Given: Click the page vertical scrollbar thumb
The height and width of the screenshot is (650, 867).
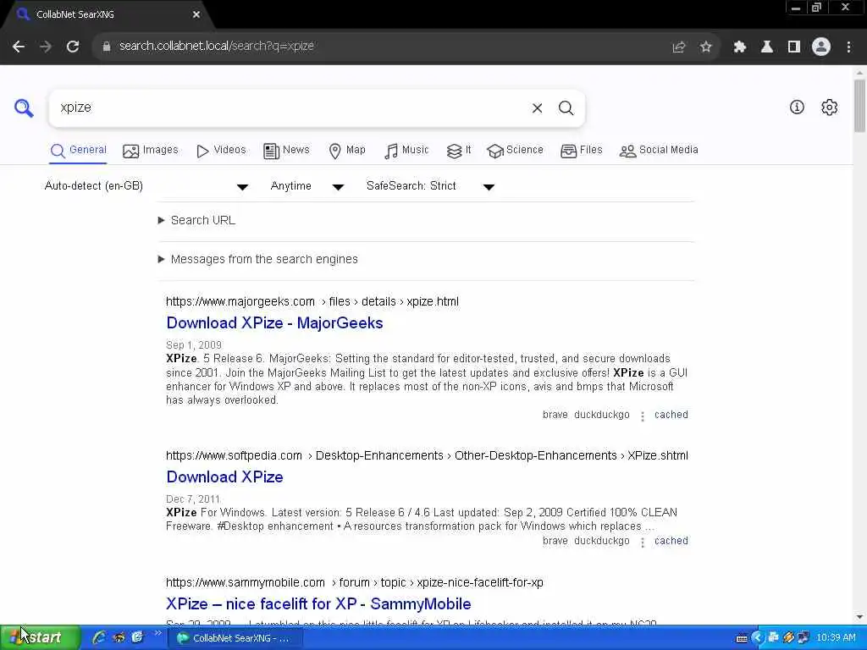Looking at the screenshot, I should 859,105.
